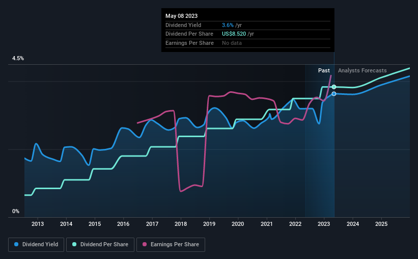Select the 2024 x-axis label
The width and height of the screenshot is (418, 259).
pos(353,224)
